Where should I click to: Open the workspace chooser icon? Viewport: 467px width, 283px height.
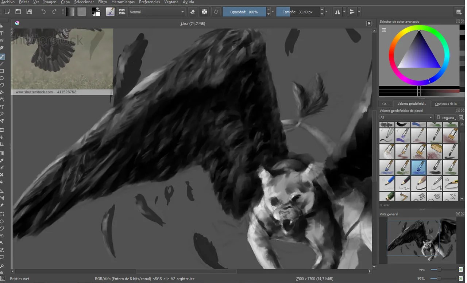[x=459, y=12]
